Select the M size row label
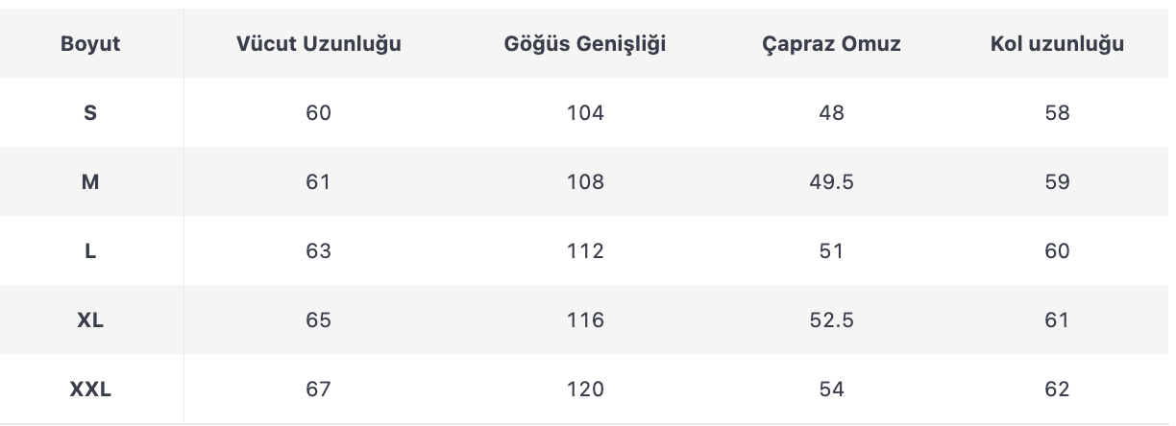The height and width of the screenshot is (426, 1176). tap(90, 181)
